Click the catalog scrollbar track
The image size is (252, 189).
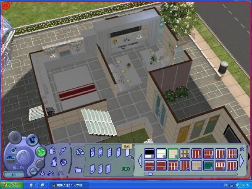[190, 174]
